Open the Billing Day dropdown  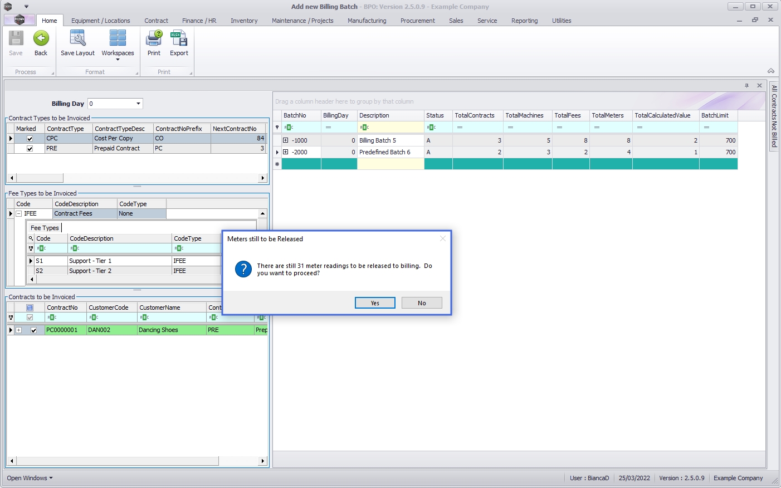coord(138,104)
